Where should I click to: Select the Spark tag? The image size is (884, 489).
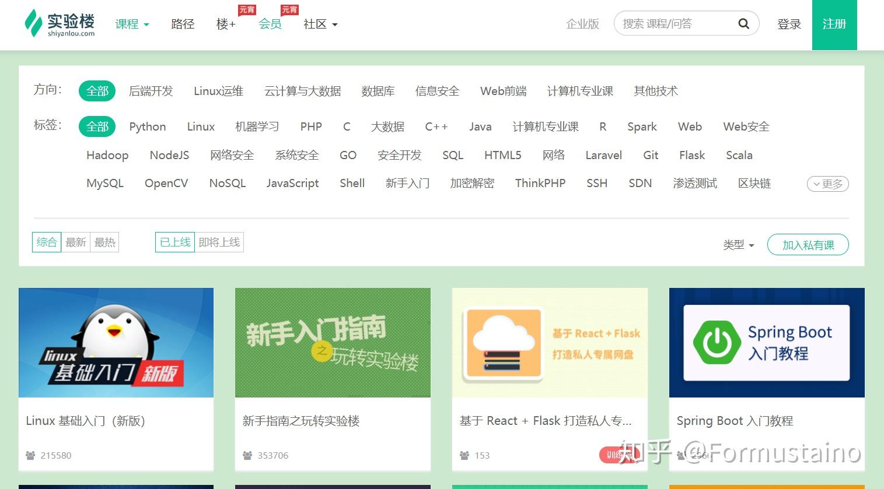(x=642, y=126)
